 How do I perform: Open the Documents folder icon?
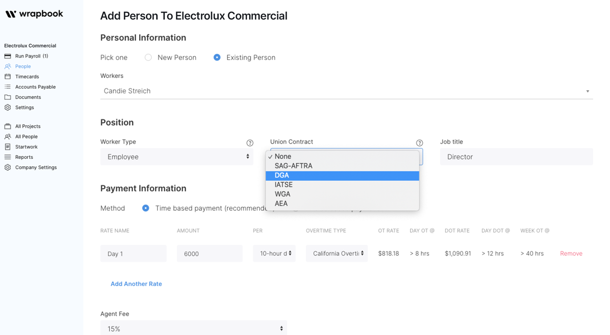point(8,97)
